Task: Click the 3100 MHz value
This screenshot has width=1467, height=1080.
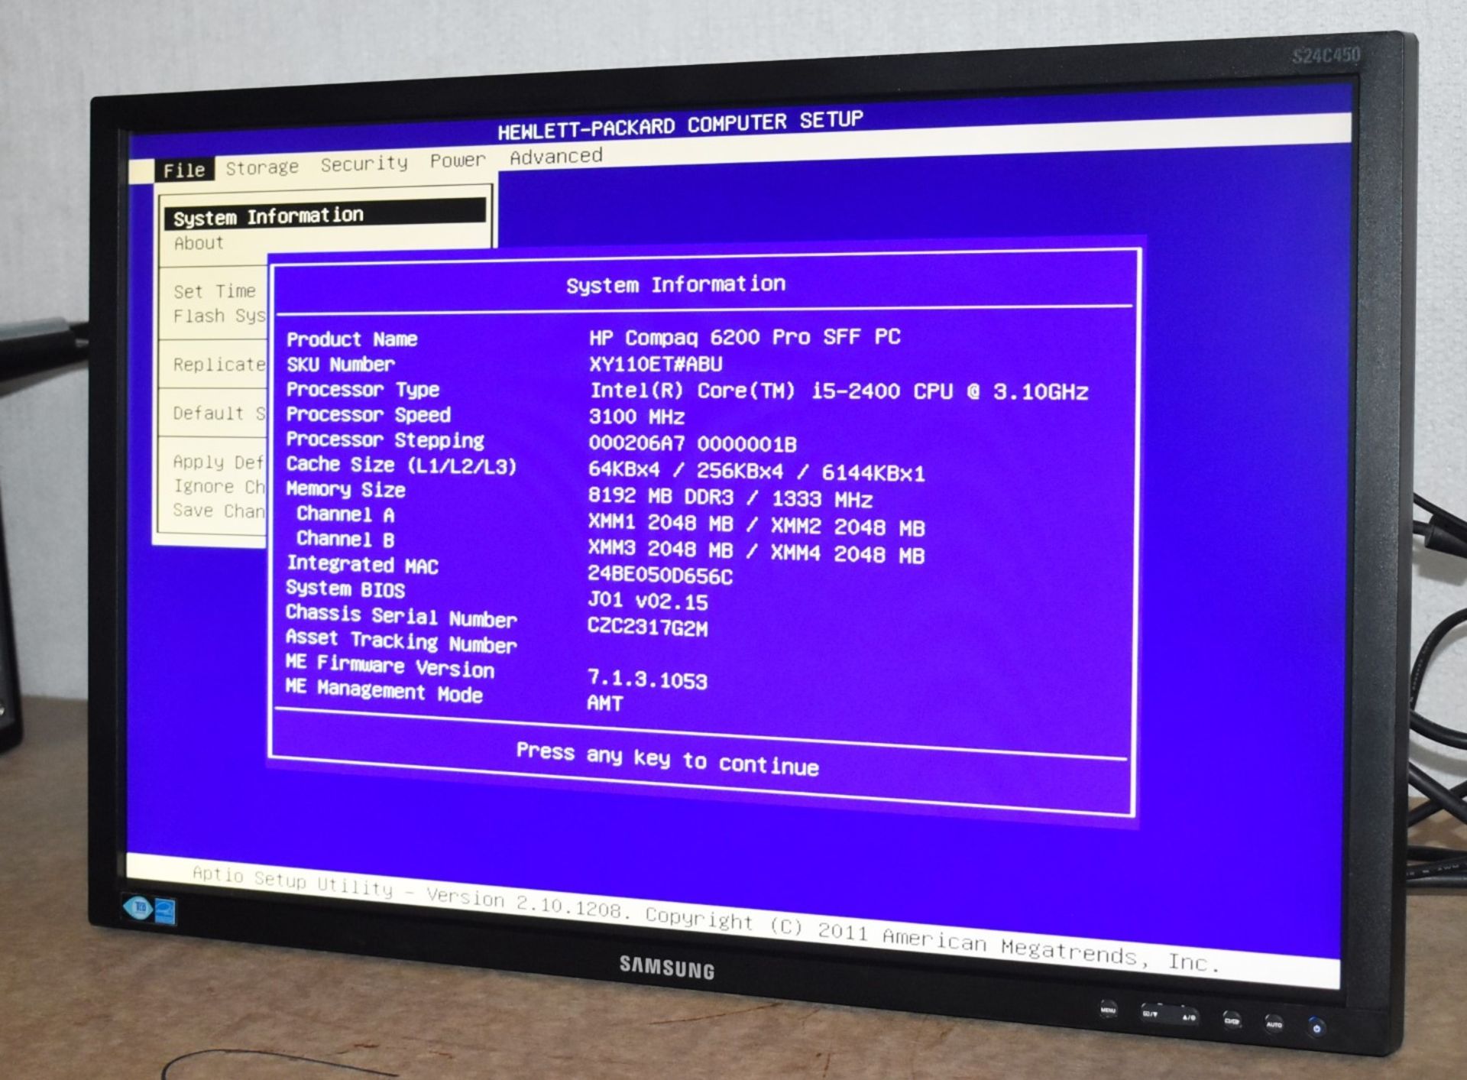Action: (636, 417)
